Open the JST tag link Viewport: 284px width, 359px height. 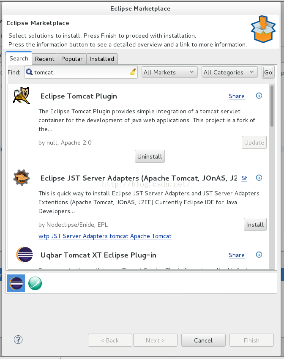pos(56,236)
